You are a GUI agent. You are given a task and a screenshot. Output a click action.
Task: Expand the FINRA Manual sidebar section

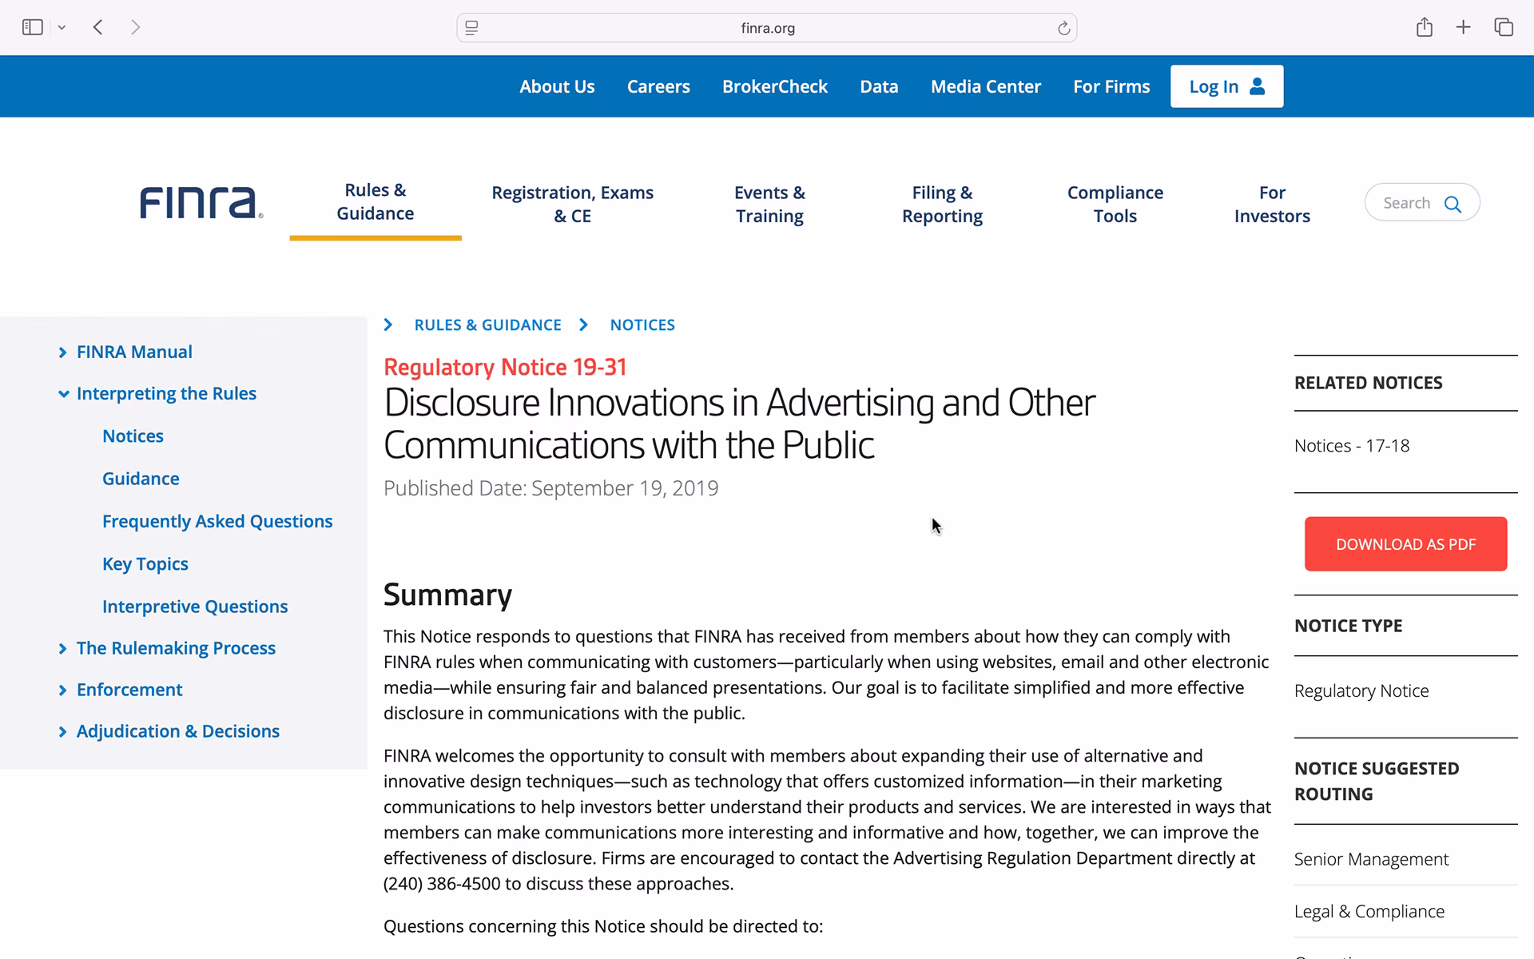click(x=63, y=352)
